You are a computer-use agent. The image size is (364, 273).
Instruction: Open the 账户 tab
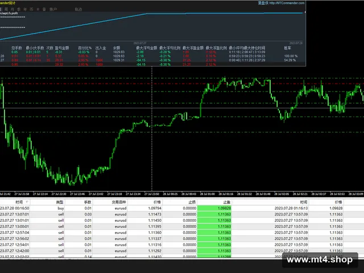(53, 9)
